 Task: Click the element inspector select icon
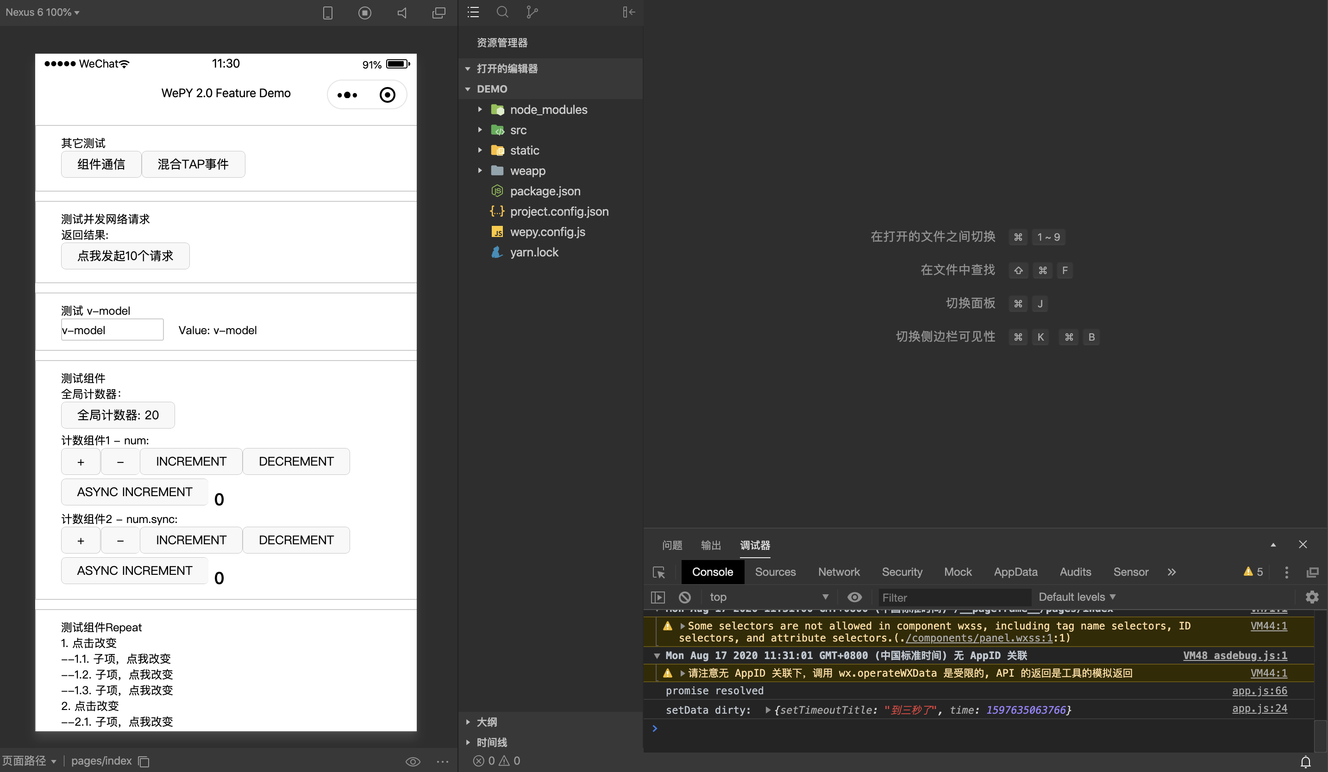[x=659, y=572]
